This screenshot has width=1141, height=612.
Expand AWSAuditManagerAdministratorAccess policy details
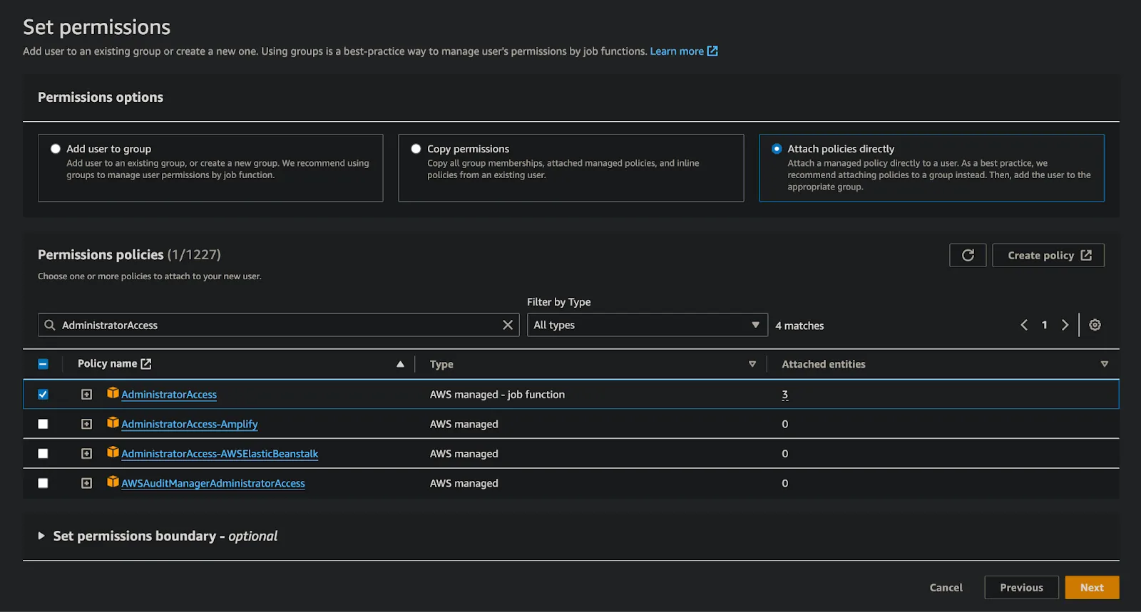pos(87,483)
